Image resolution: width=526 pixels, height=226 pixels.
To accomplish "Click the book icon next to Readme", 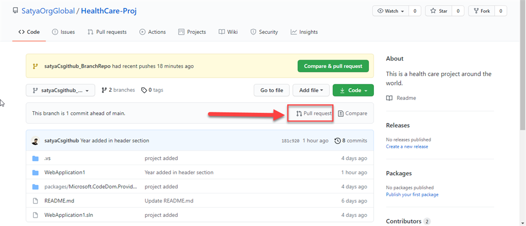I will pos(389,98).
